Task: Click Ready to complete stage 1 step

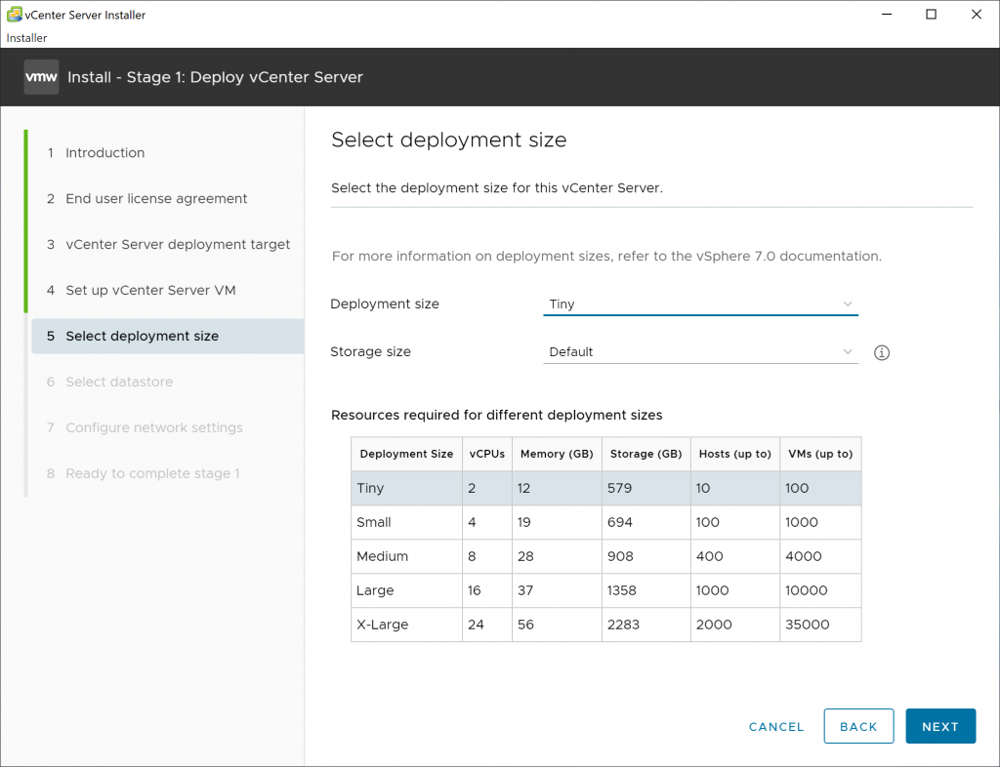Action: [152, 473]
